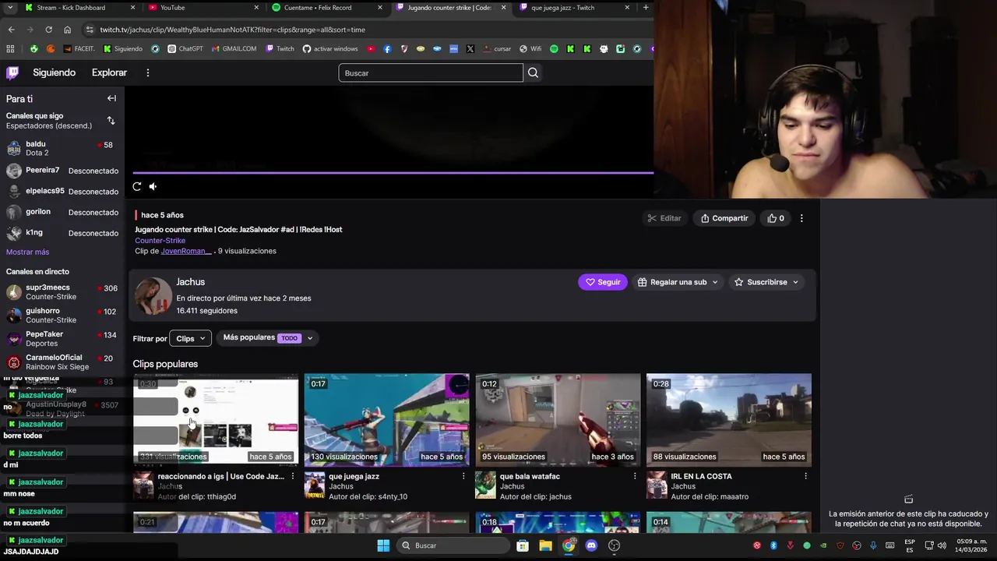Click the sort channels arrows icon
This screenshot has height=561, width=997.
tap(111, 121)
